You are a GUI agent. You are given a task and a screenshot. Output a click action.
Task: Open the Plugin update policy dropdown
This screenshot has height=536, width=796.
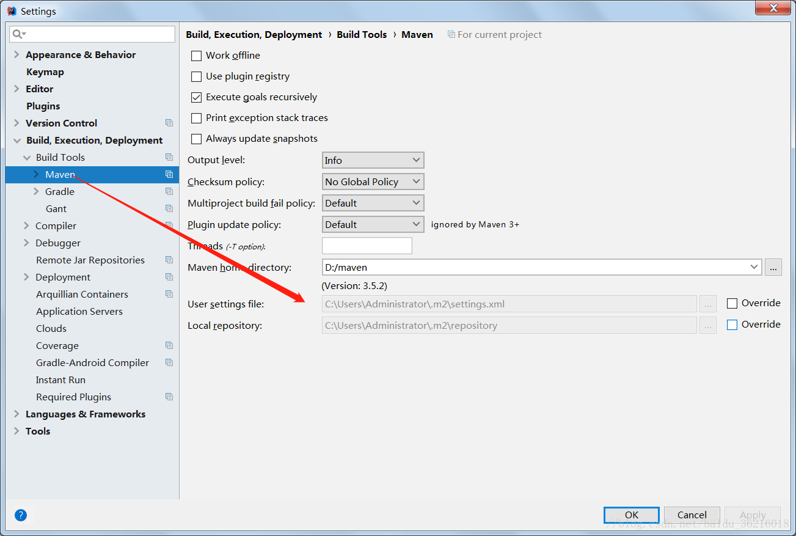[x=373, y=224]
